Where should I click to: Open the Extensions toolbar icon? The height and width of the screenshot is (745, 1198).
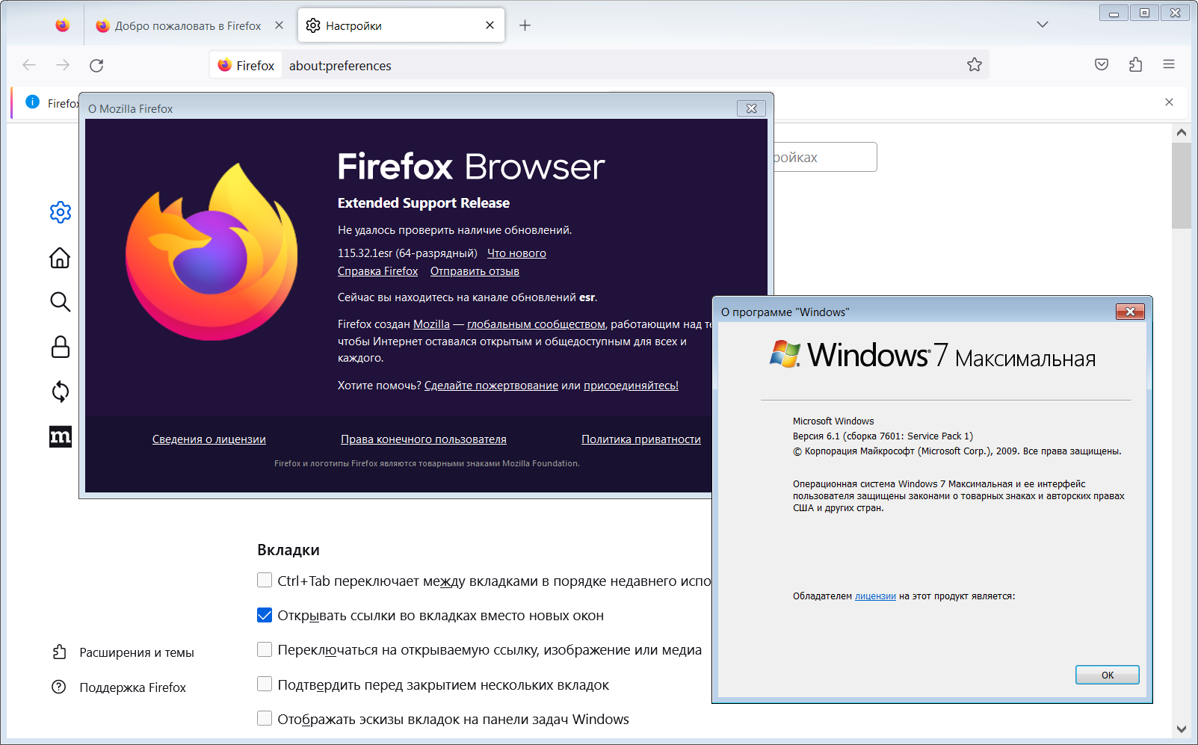pyautogui.click(x=1136, y=65)
